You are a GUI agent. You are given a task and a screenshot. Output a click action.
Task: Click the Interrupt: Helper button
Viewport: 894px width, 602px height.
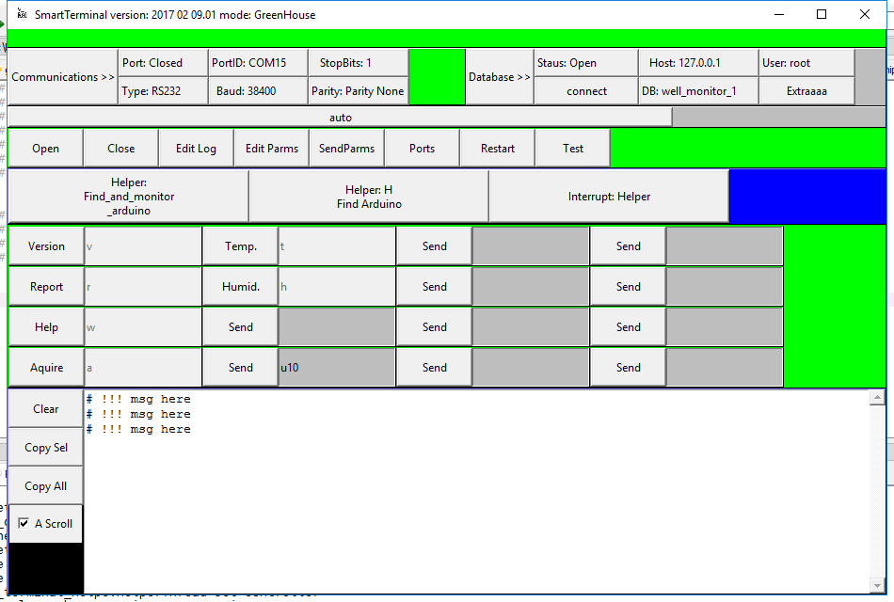(x=609, y=197)
